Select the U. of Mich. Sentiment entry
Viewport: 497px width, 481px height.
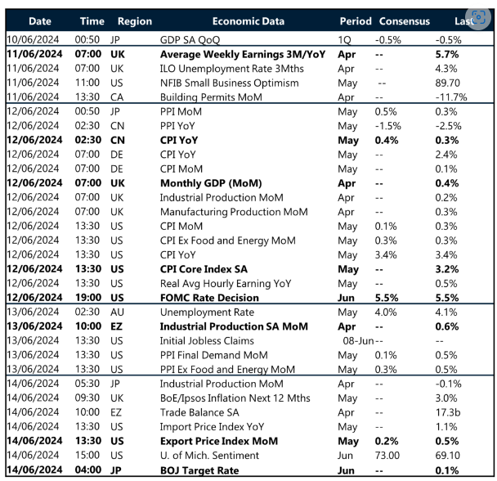click(208, 455)
